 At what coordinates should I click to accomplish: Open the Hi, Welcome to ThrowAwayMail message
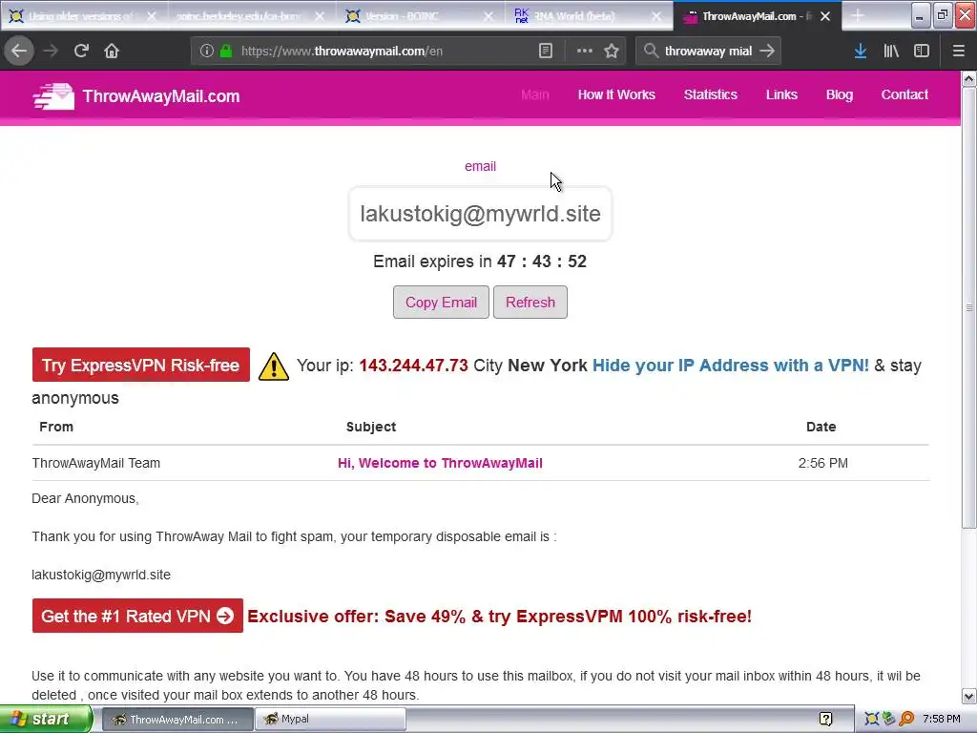440,463
